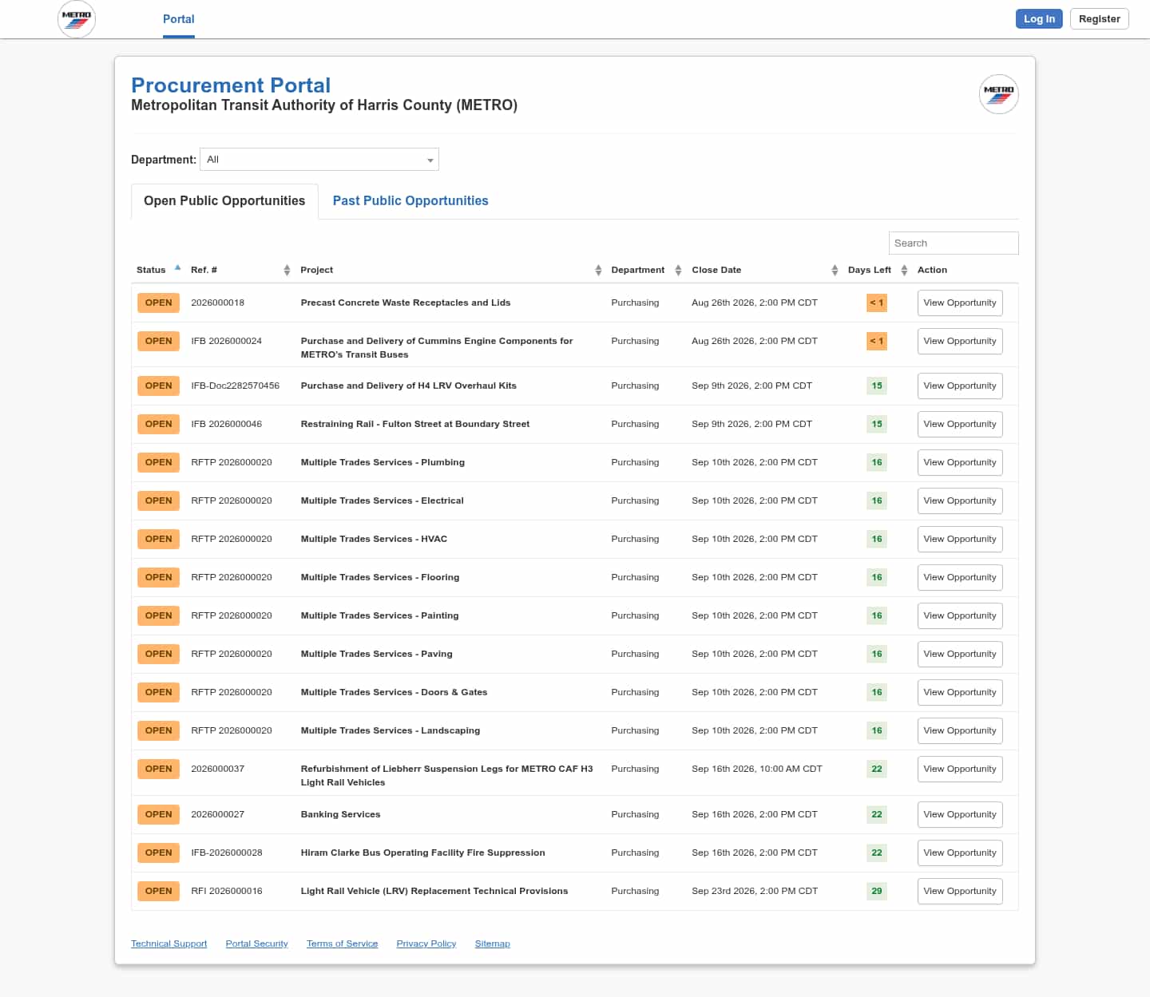Open the Terms of Service link
Screen dimensions: 1150x997
[342, 944]
